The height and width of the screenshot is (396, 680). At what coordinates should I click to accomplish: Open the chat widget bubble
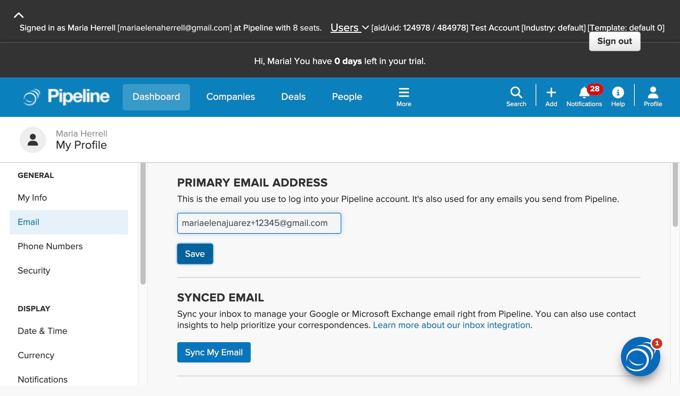(x=640, y=357)
